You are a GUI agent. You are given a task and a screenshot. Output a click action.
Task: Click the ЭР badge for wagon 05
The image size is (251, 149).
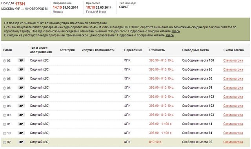coord(21,78)
